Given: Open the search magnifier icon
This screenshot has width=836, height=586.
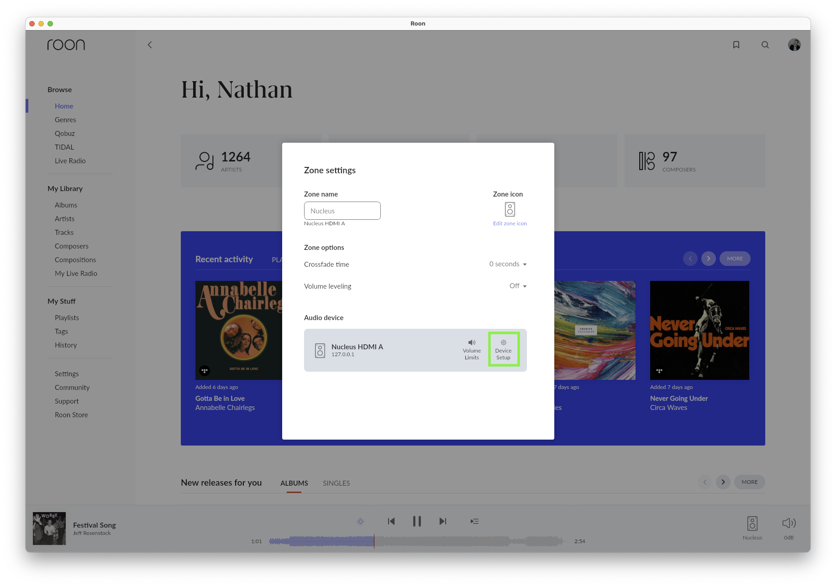Looking at the screenshot, I should tap(765, 45).
